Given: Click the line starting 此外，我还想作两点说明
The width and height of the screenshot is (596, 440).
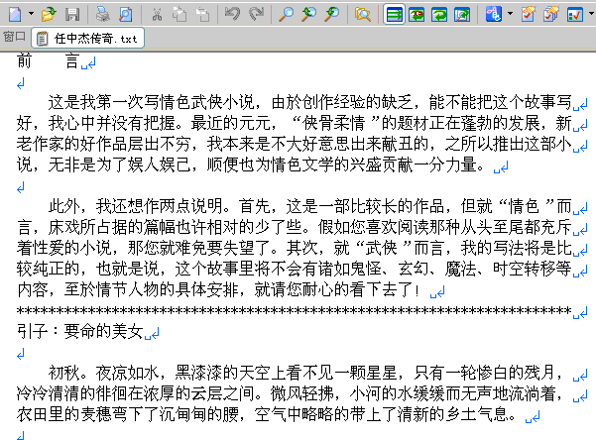Looking at the screenshot, I should click(x=310, y=207).
